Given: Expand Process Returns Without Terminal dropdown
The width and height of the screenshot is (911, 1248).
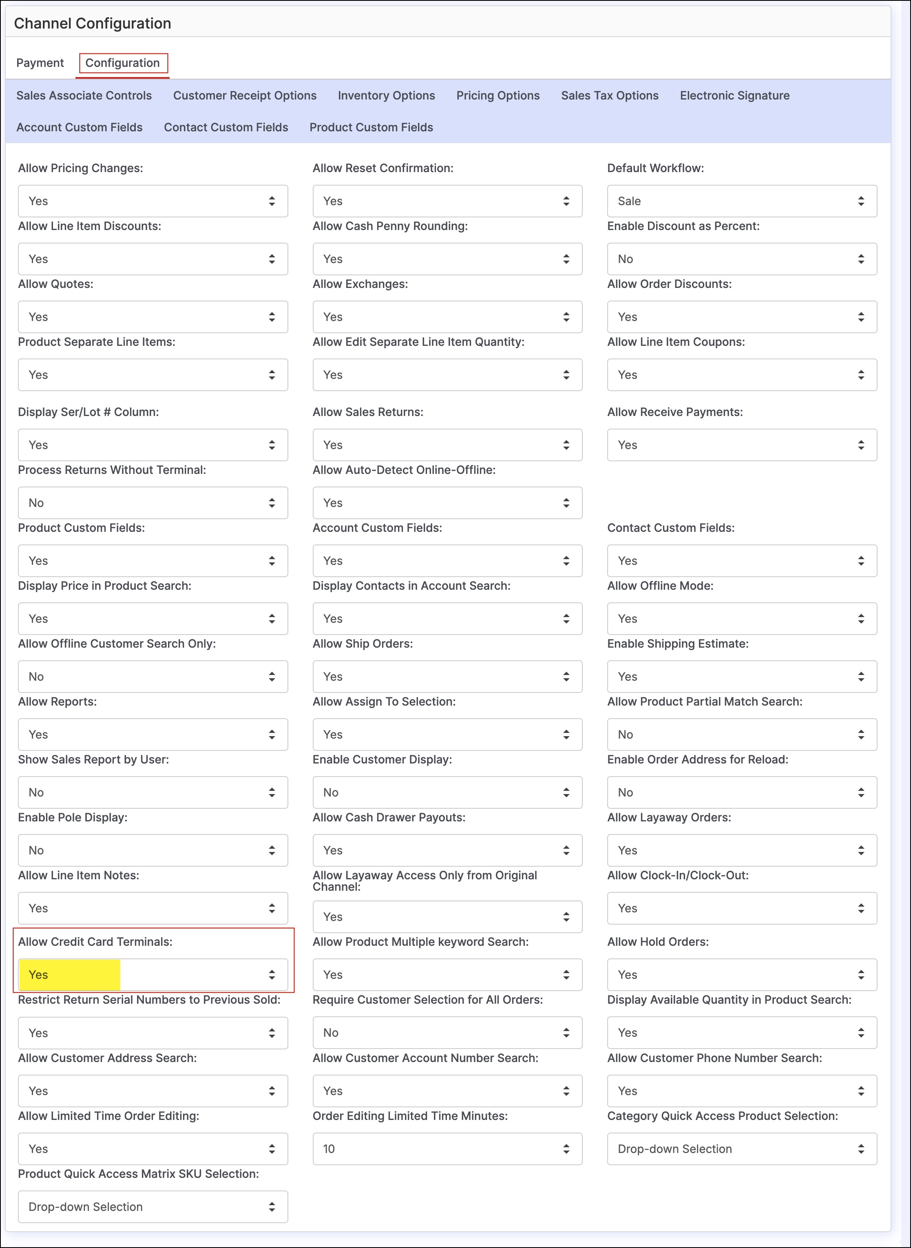Looking at the screenshot, I should [x=153, y=503].
